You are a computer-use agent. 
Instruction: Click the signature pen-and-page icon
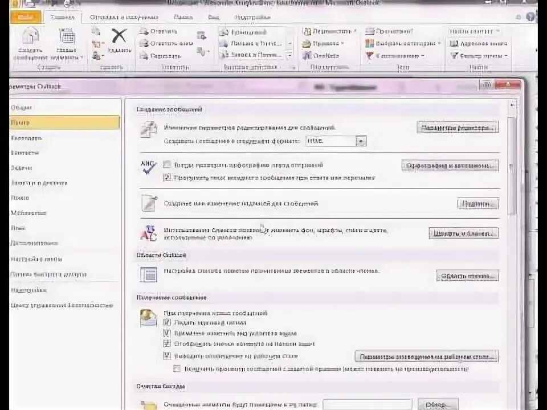point(149,203)
